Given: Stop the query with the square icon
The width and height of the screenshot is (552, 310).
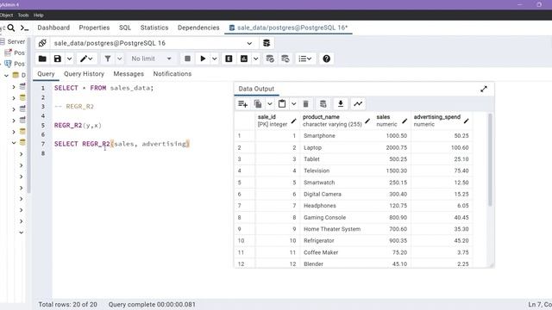Looking at the screenshot, I should [x=187, y=59].
